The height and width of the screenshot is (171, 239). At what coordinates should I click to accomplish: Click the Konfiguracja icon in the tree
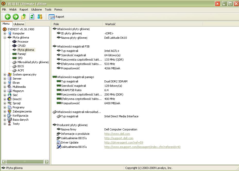pyautogui.click(x=10, y=116)
